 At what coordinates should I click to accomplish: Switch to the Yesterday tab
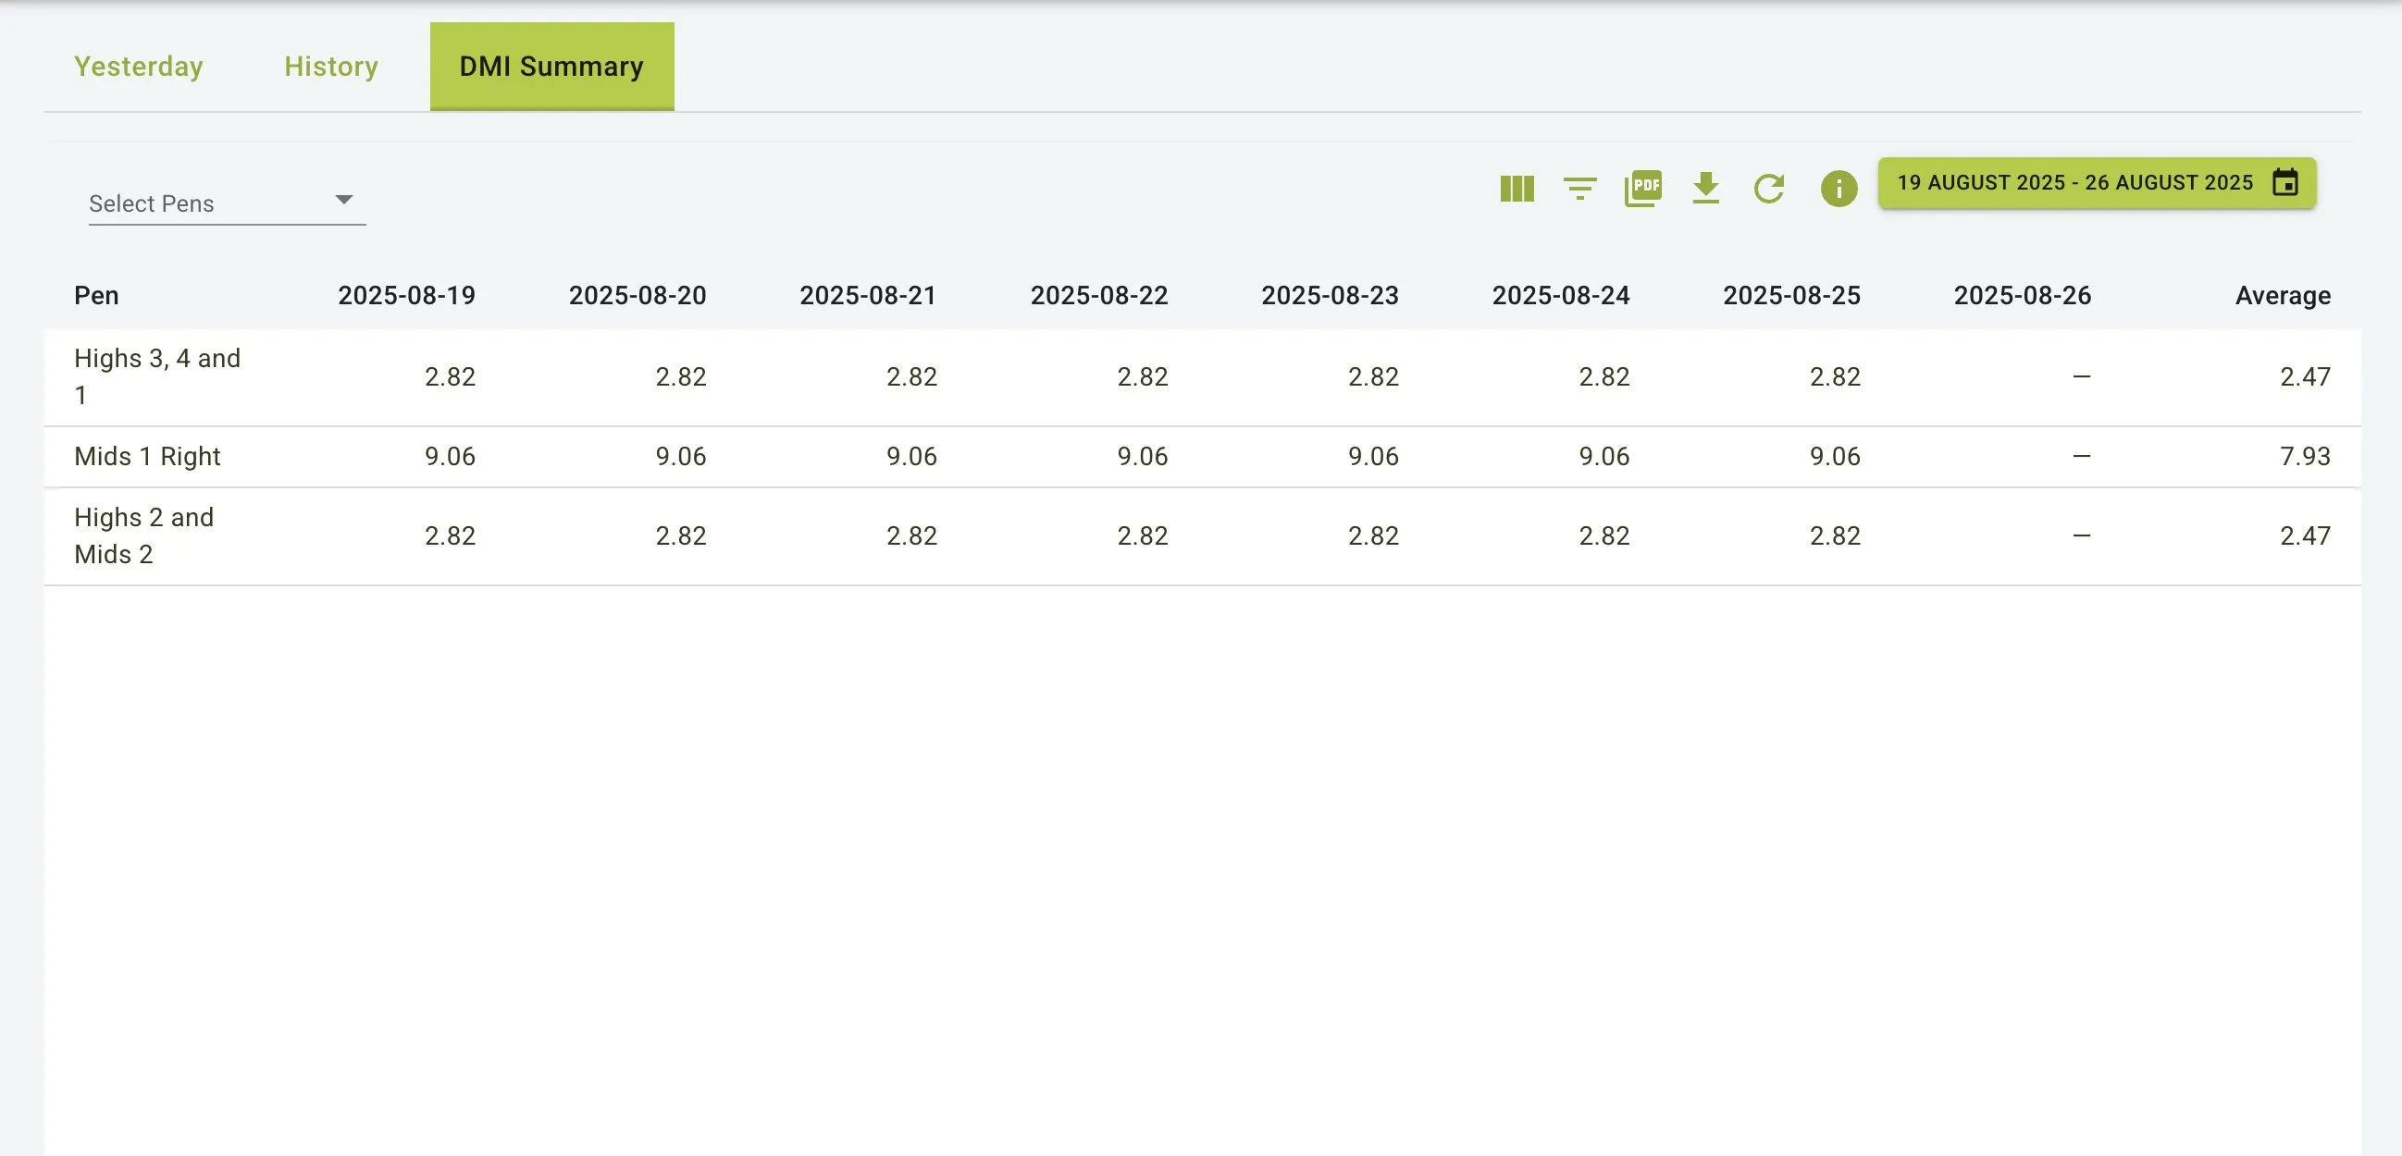coord(139,67)
